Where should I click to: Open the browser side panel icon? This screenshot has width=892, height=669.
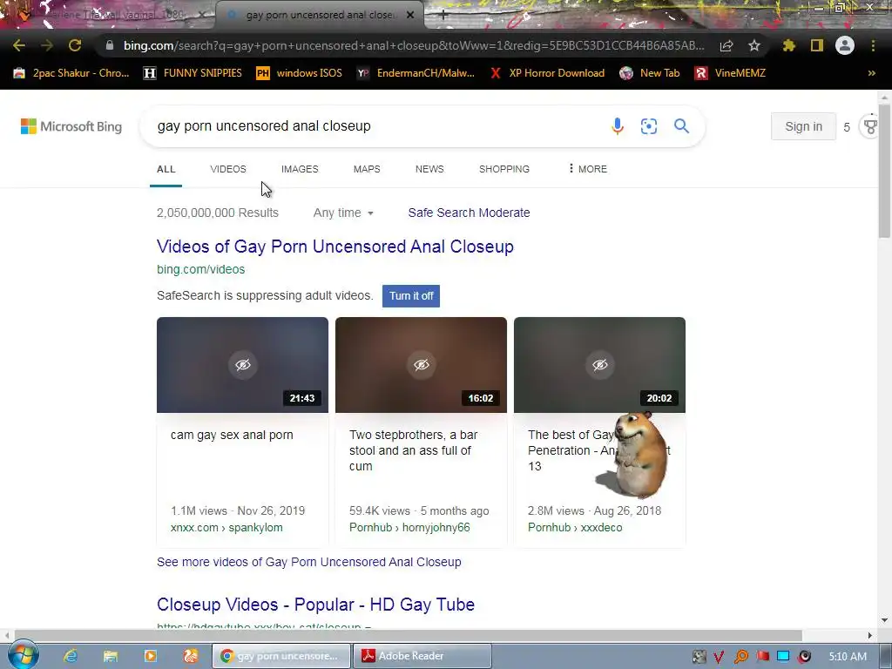(x=817, y=45)
